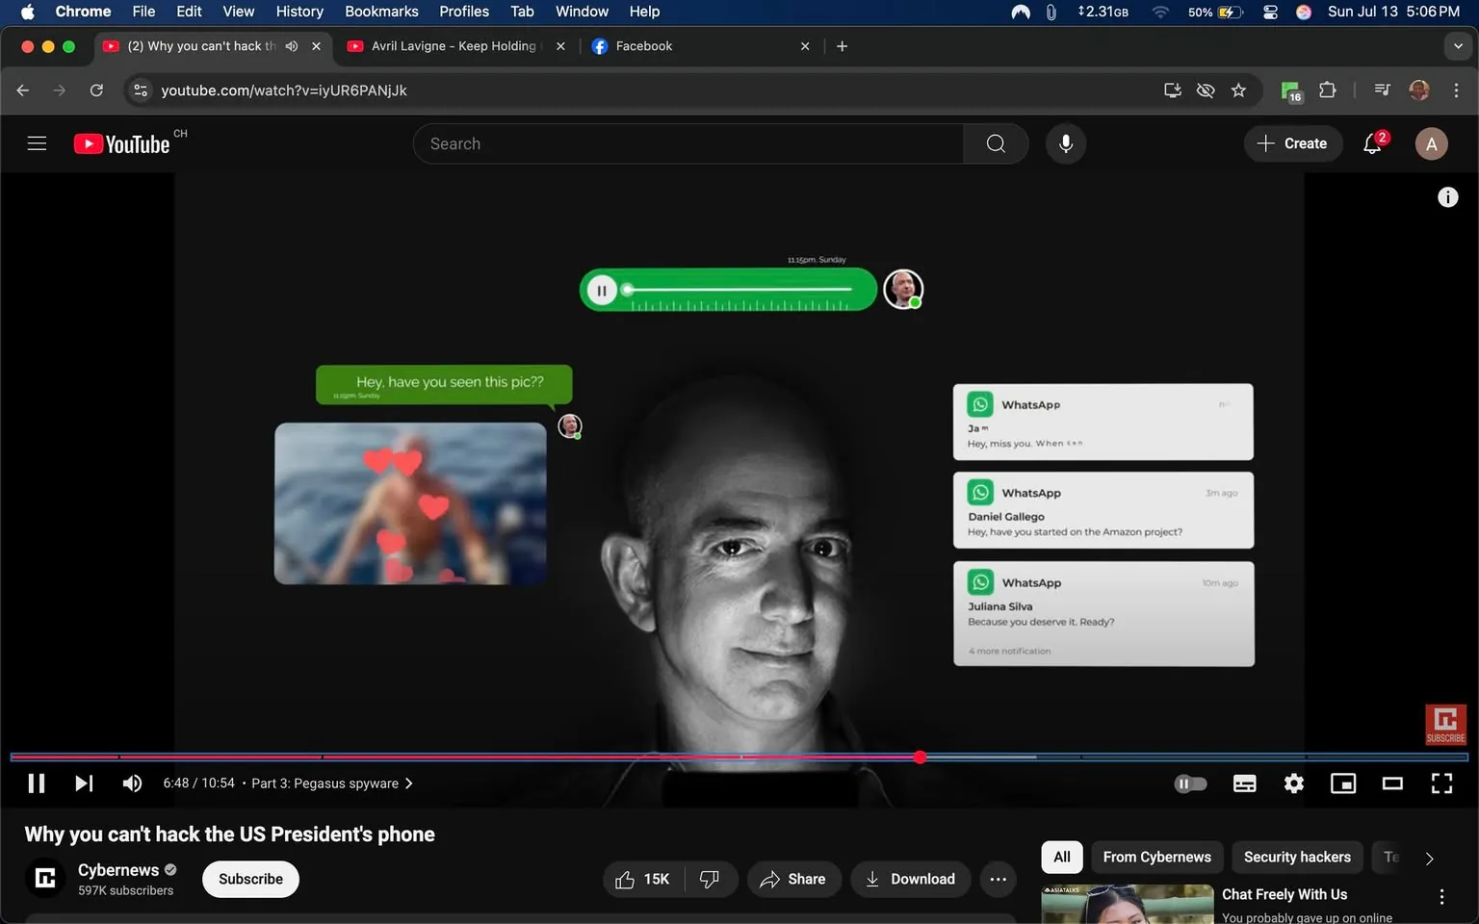Activate miniplayer mode icon

1342,783
